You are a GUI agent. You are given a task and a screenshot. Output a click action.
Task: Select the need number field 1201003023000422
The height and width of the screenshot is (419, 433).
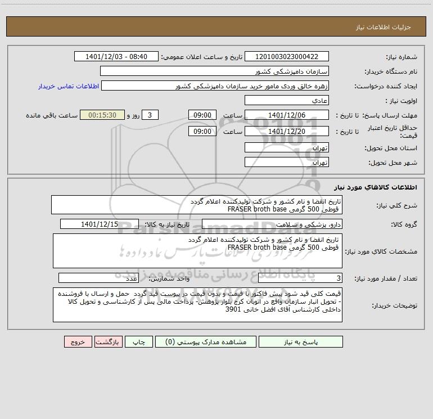tap(287, 56)
